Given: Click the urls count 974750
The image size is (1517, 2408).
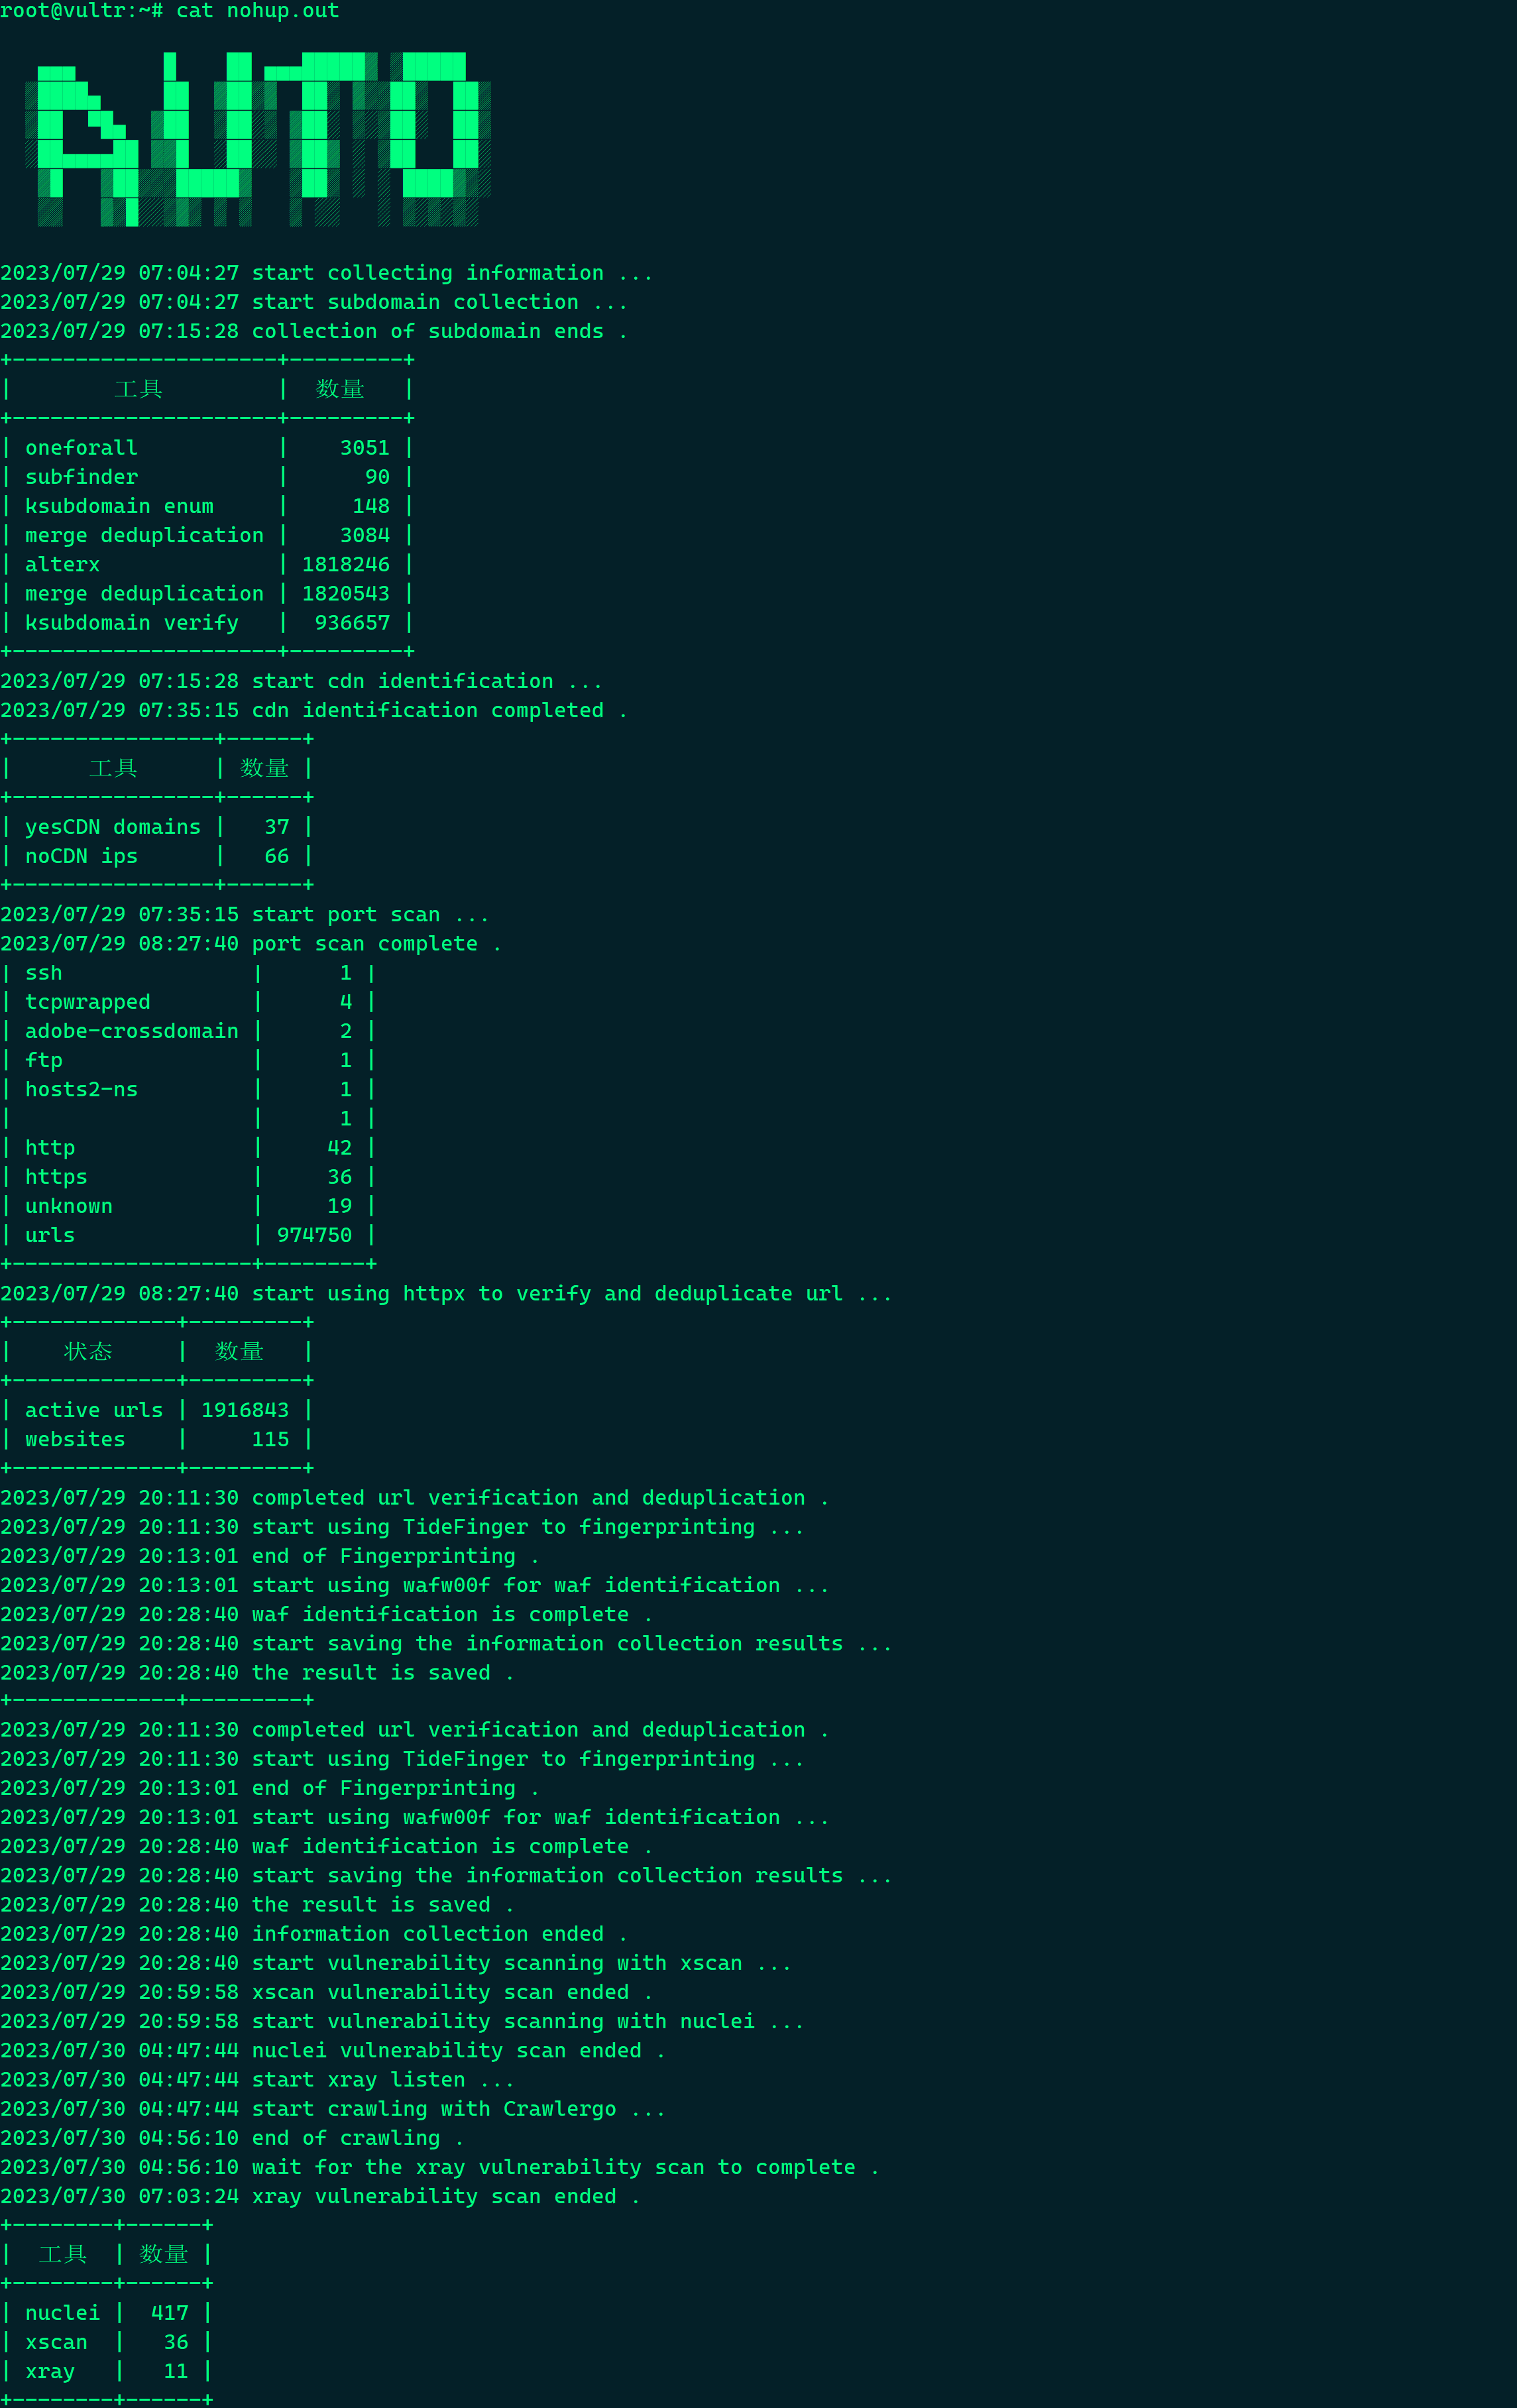Looking at the screenshot, I should pyautogui.click(x=314, y=1235).
